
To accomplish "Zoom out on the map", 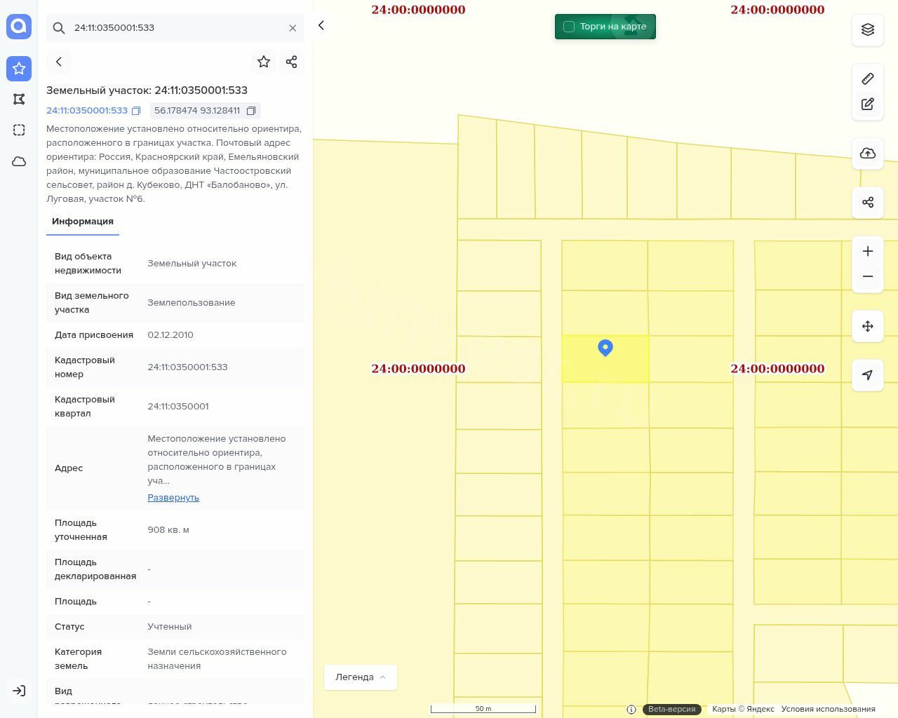I will 867,276.
